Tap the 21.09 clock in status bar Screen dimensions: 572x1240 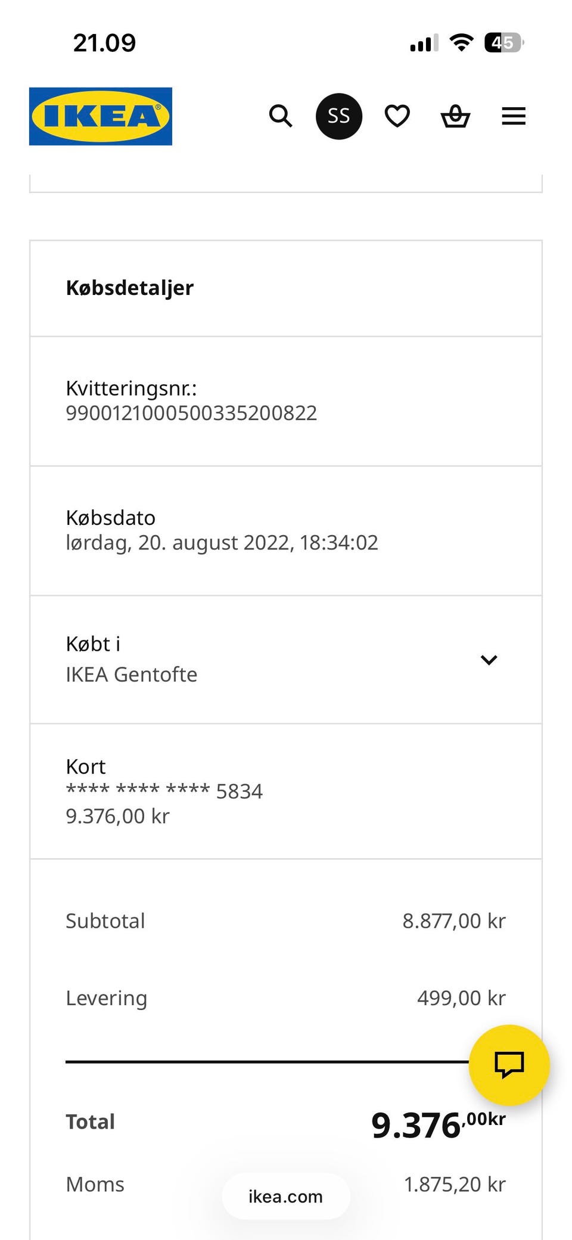[104, 43]
